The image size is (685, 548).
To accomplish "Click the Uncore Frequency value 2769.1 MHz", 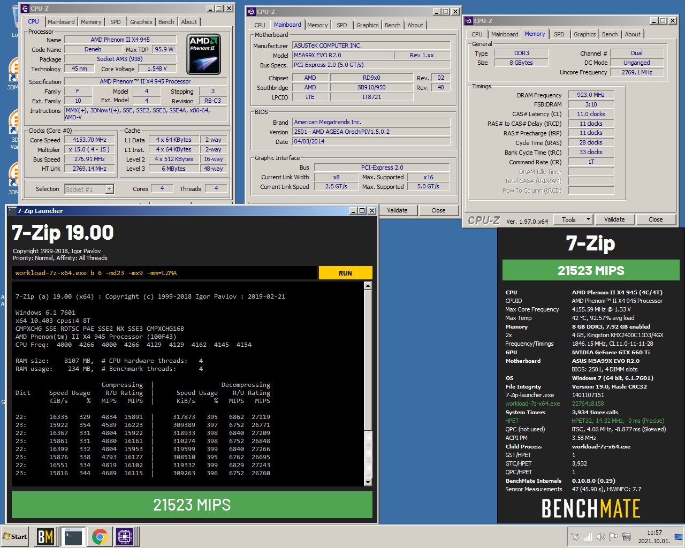I will pyautogui.click(x=637, y=72).
